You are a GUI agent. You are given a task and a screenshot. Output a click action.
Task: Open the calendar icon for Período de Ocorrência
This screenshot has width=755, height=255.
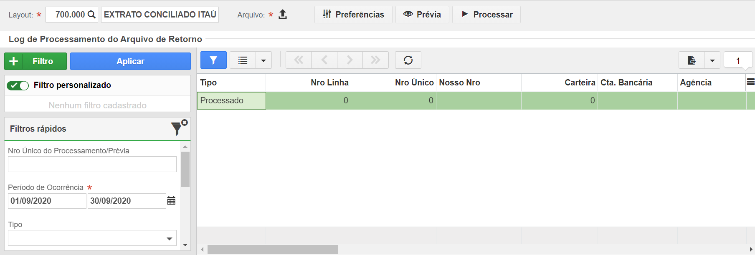tap(171, 200)
